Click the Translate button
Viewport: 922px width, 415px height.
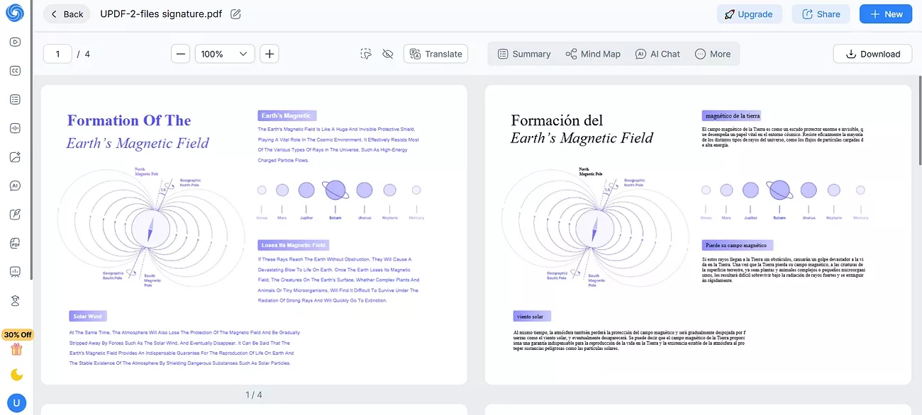[x=435, y=54]
